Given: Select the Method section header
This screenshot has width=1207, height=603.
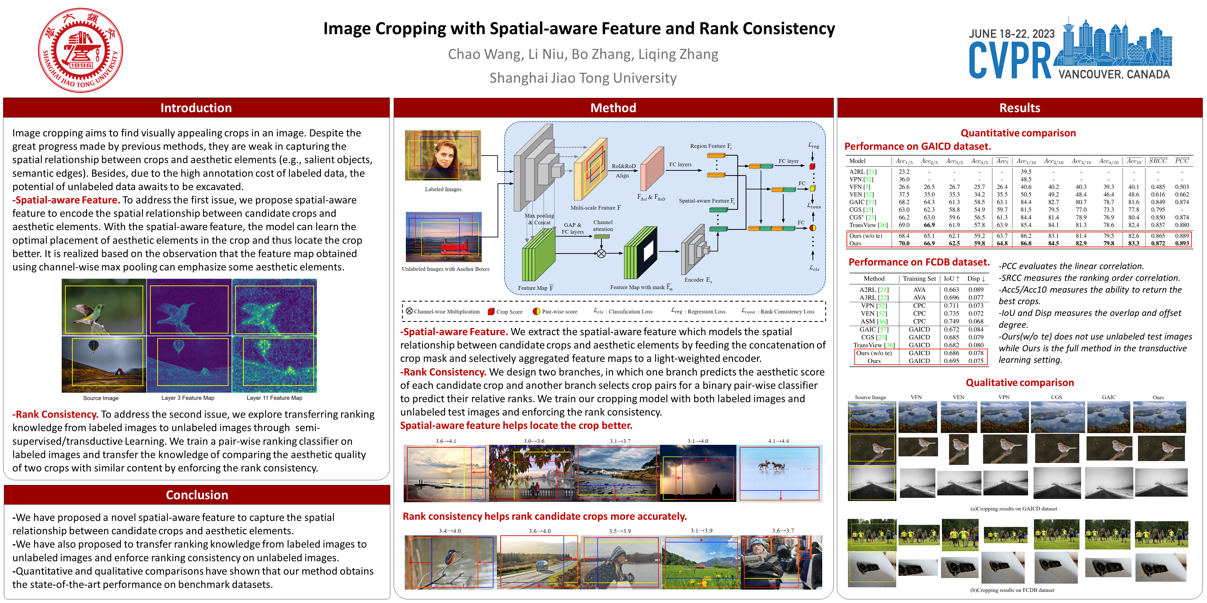Looking at the screenshot, I should pyautogui.click(x=613, y=108).
